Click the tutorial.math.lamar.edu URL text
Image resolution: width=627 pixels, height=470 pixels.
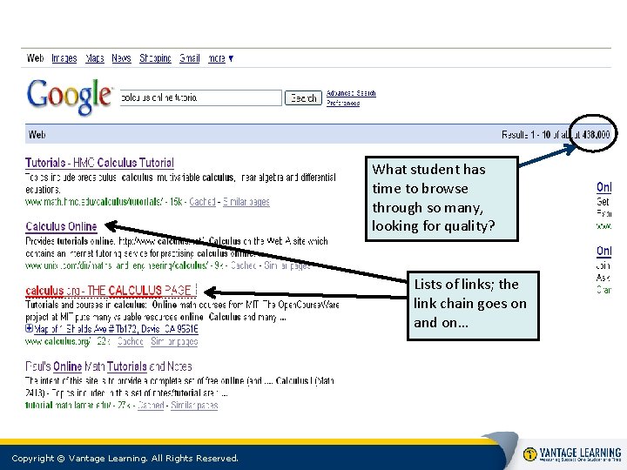(x=68, y=406)
